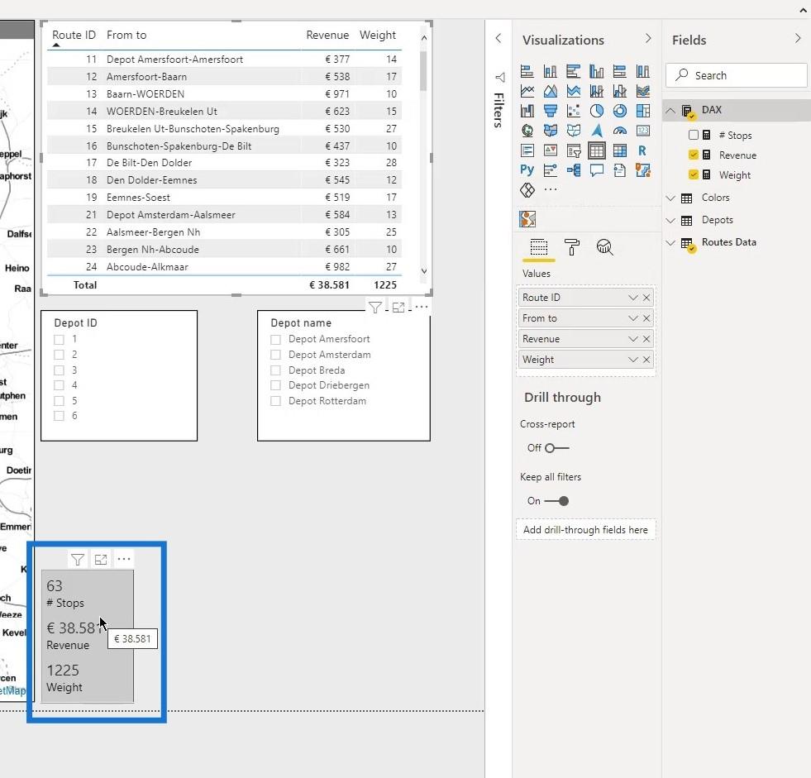Select the filled map visual
Image resolution: width=811 pixels, height=778 pixels.
tap(551, 131)
